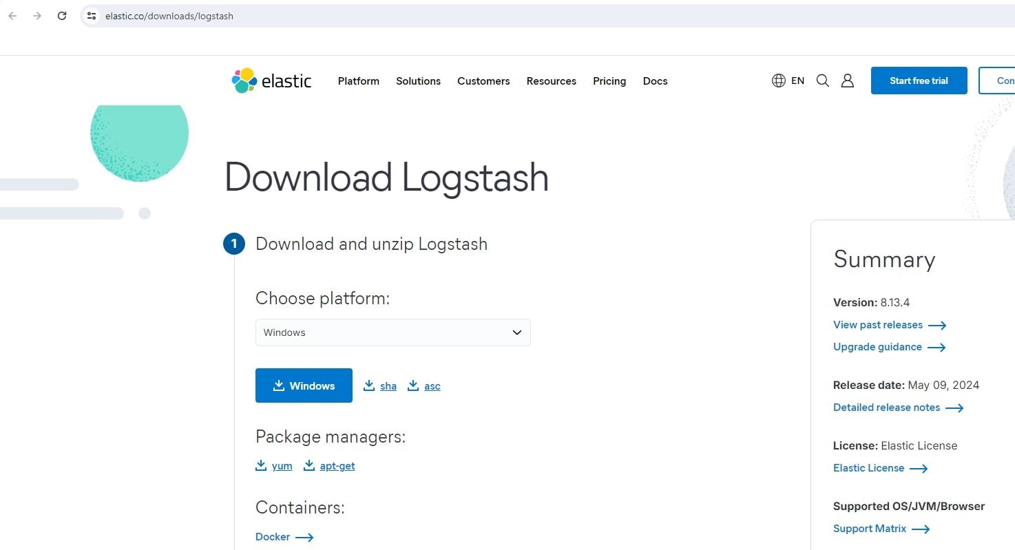Click the Download and unzip Logstash step title
1015x550 pixels.
click(x=371, y=244)
